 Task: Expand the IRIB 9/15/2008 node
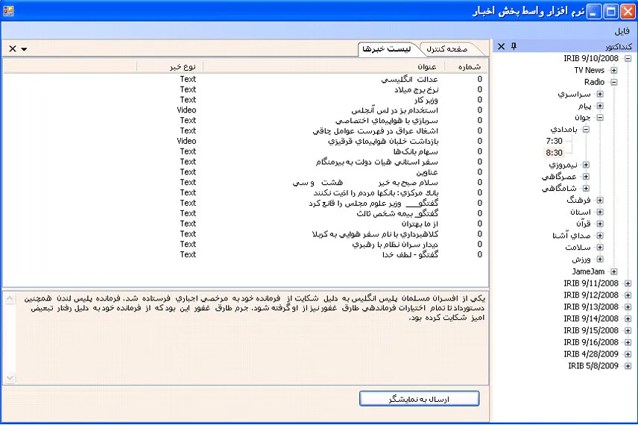pos(628,330)
